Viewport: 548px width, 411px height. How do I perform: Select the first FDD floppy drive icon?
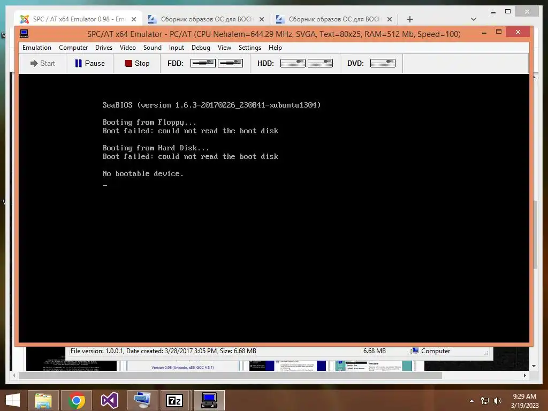[203, 63]
